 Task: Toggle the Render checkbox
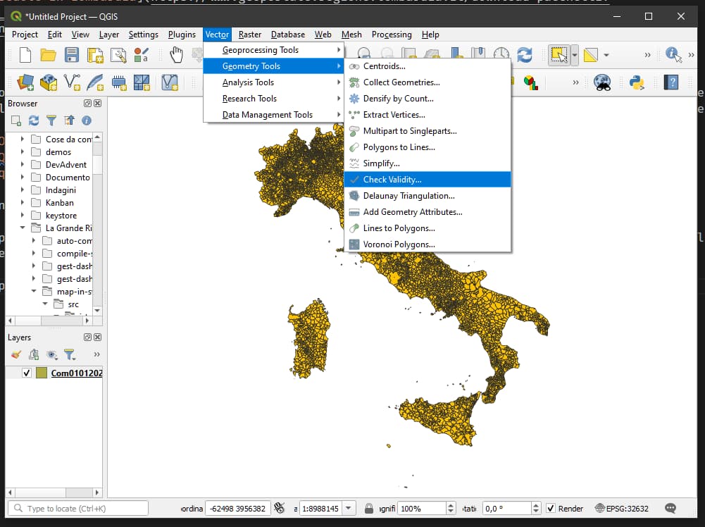(x=551, y=509)
